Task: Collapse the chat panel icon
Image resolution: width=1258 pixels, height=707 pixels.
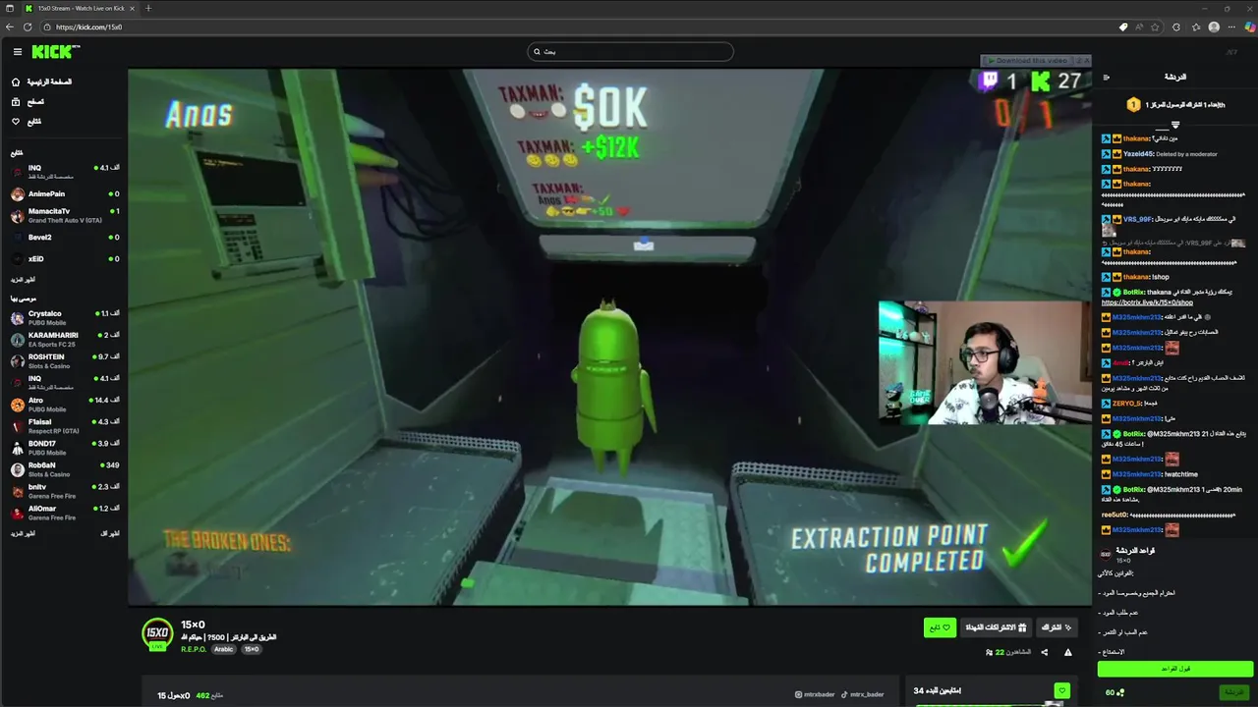Action: pos(1106,78)
